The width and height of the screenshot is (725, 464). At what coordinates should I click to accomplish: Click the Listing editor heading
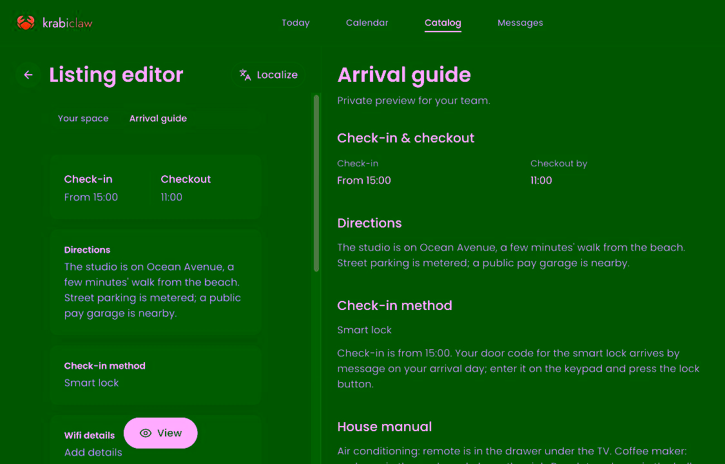coord(116,75)
